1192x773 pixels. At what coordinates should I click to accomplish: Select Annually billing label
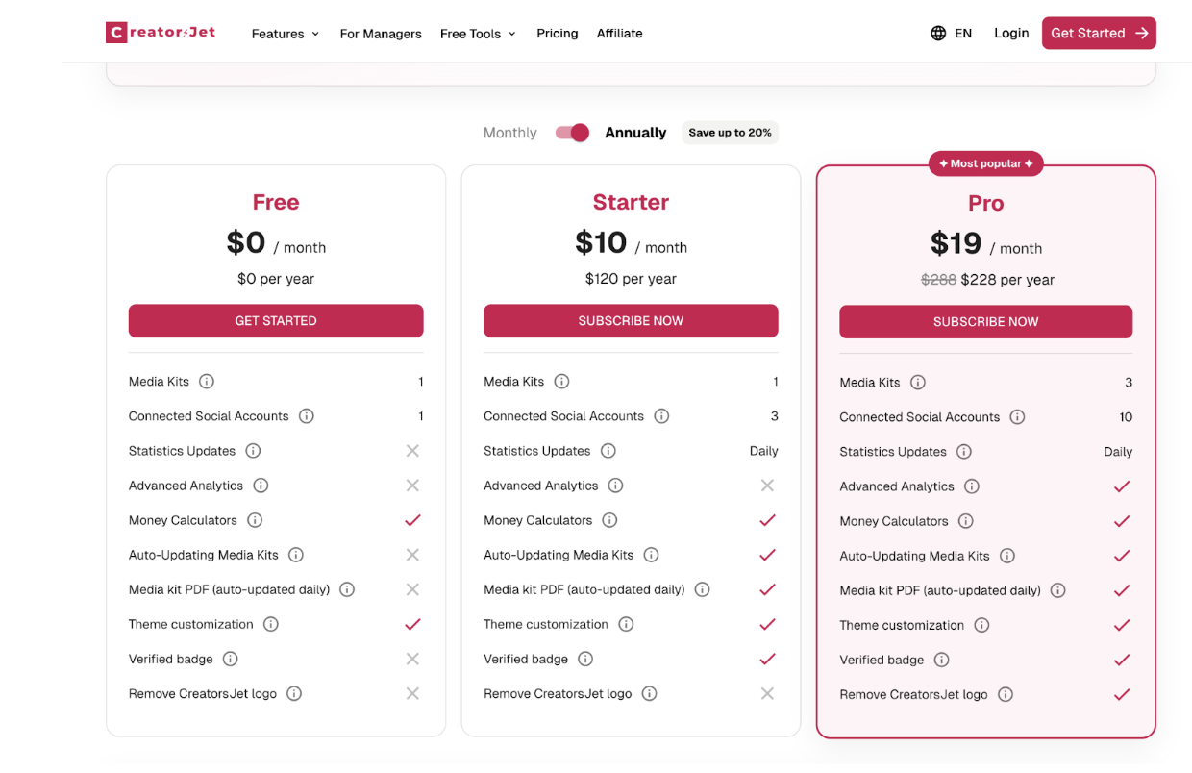point(635,133)
